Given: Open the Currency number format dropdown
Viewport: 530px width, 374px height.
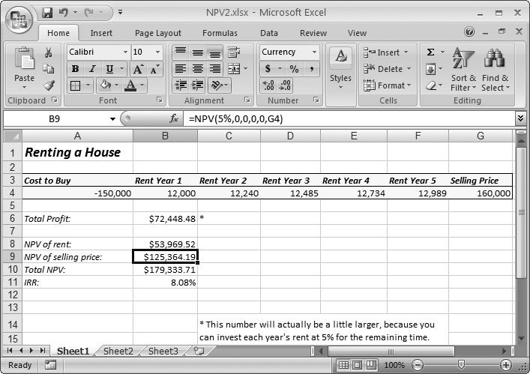Looking at the screenshot, I should (x=314, y=52).
